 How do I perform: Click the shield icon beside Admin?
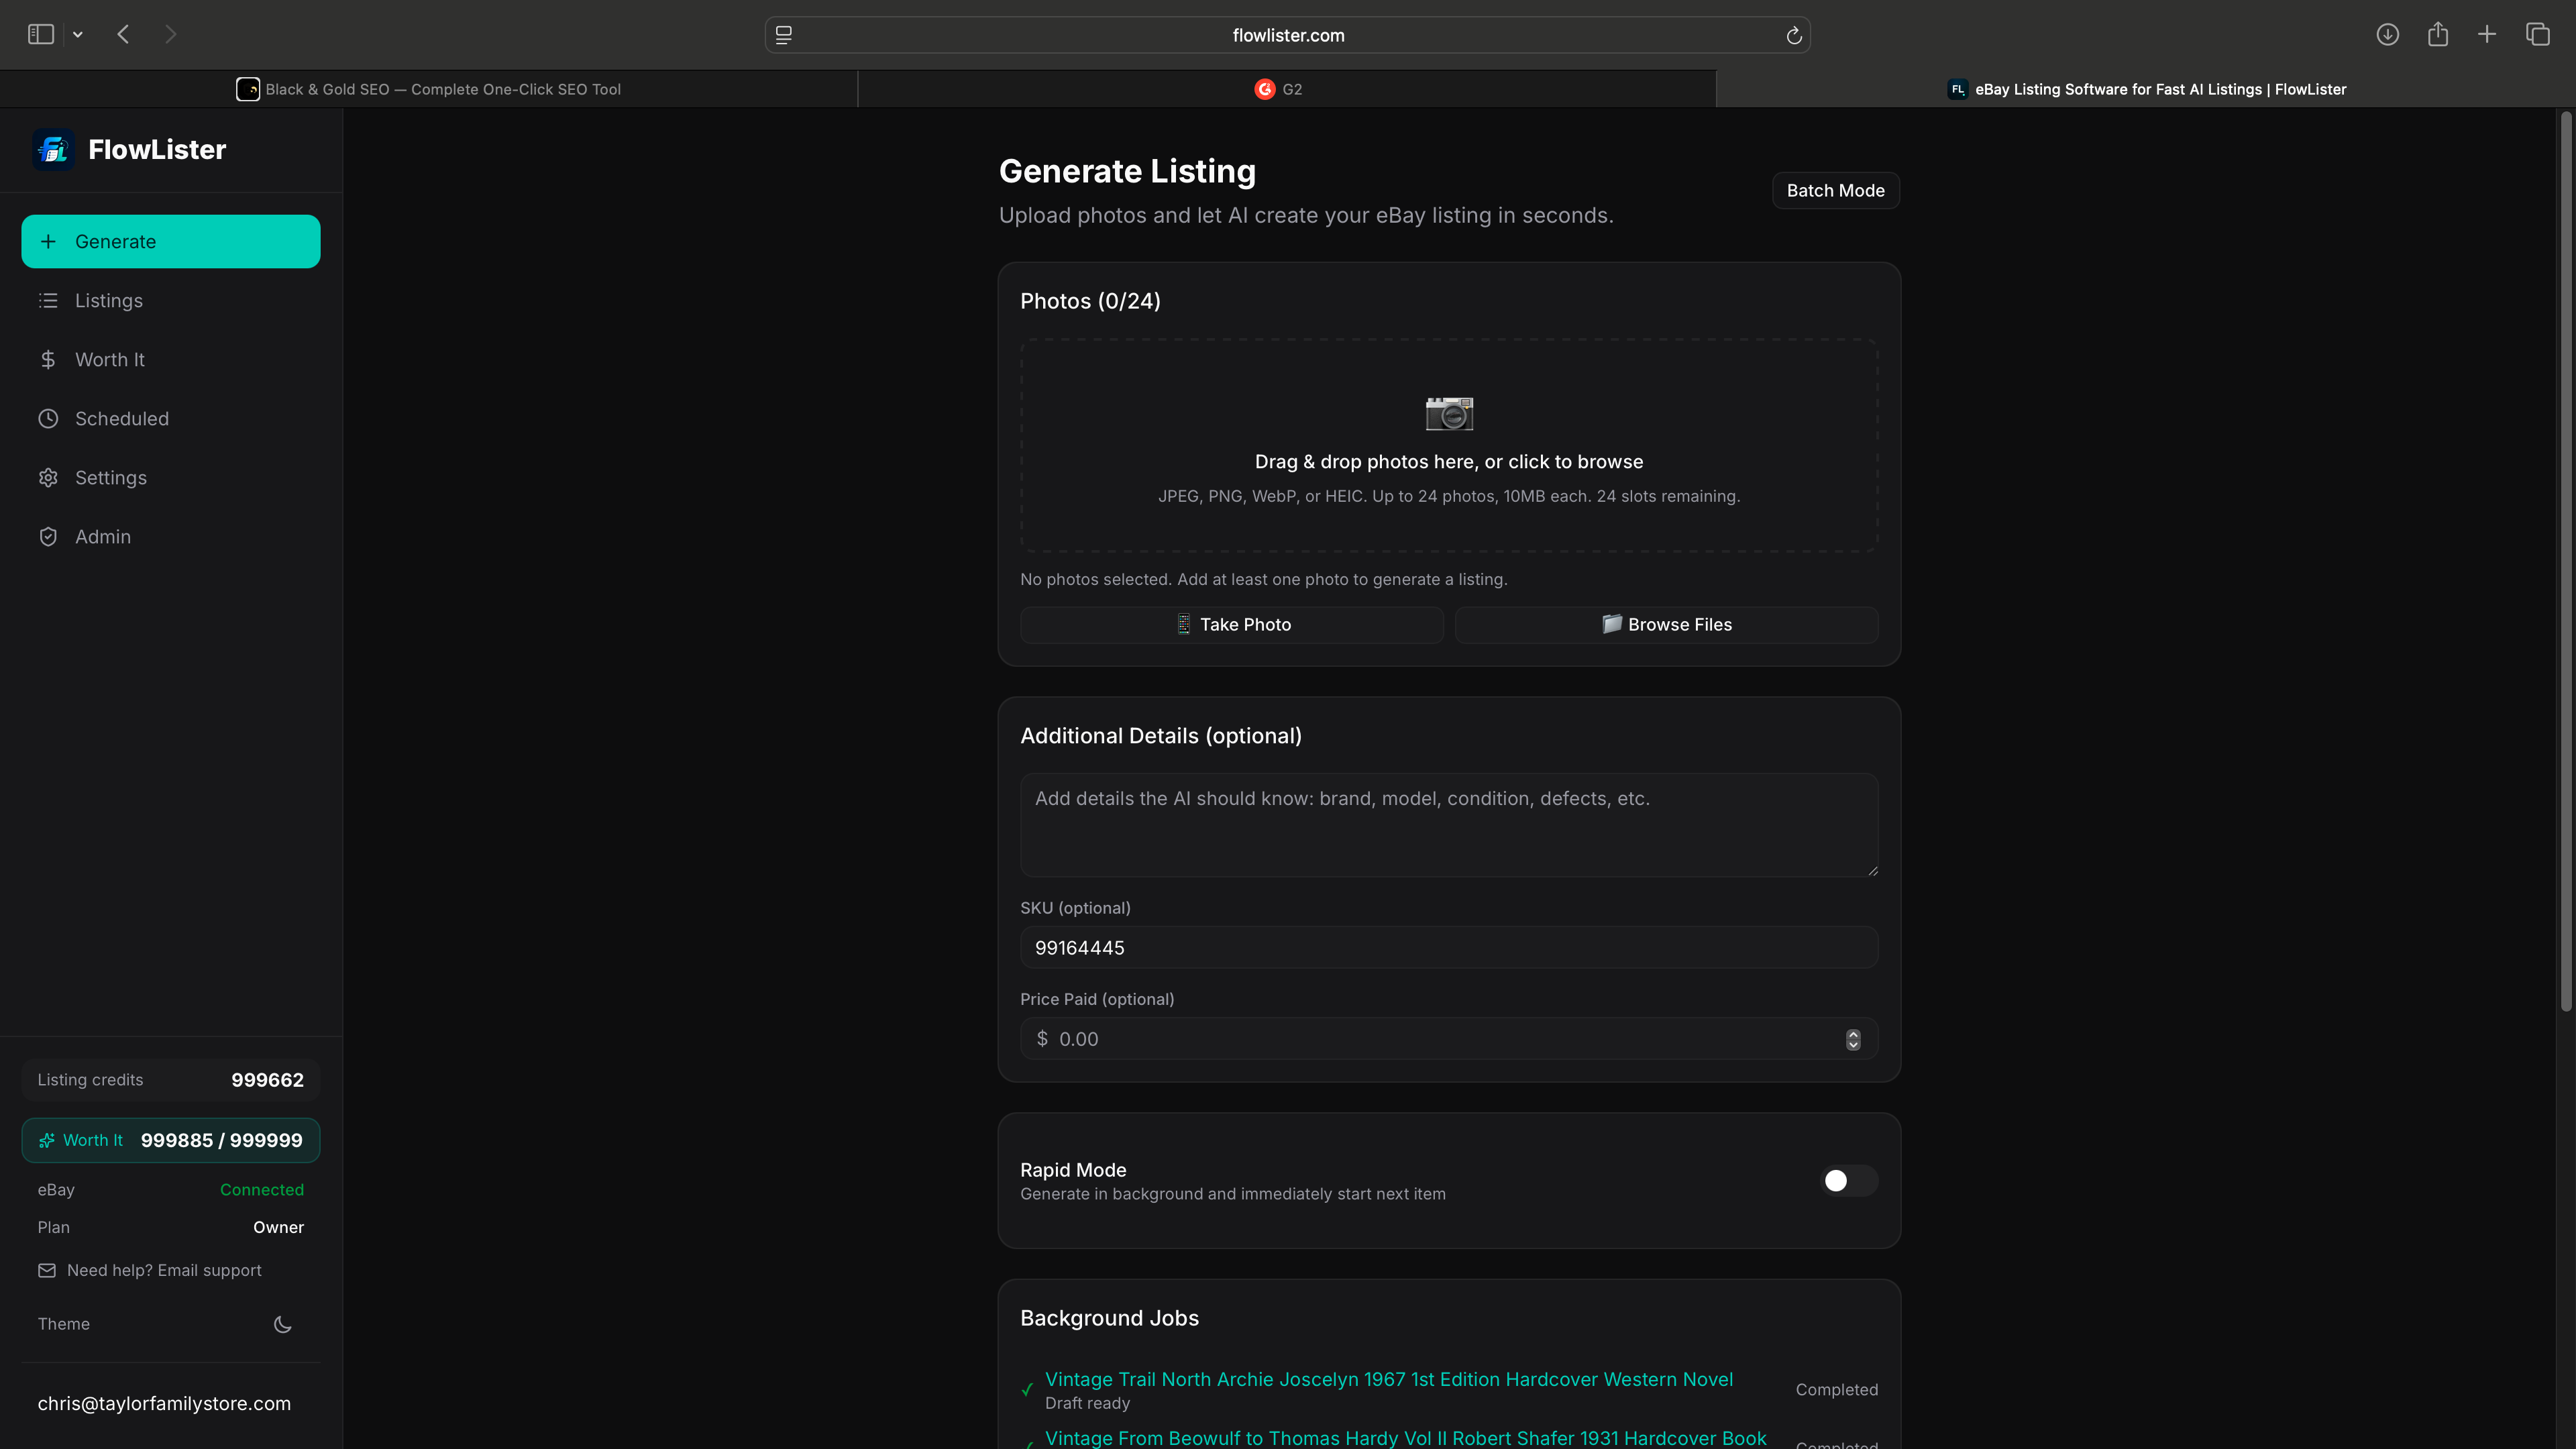[48, 537]
